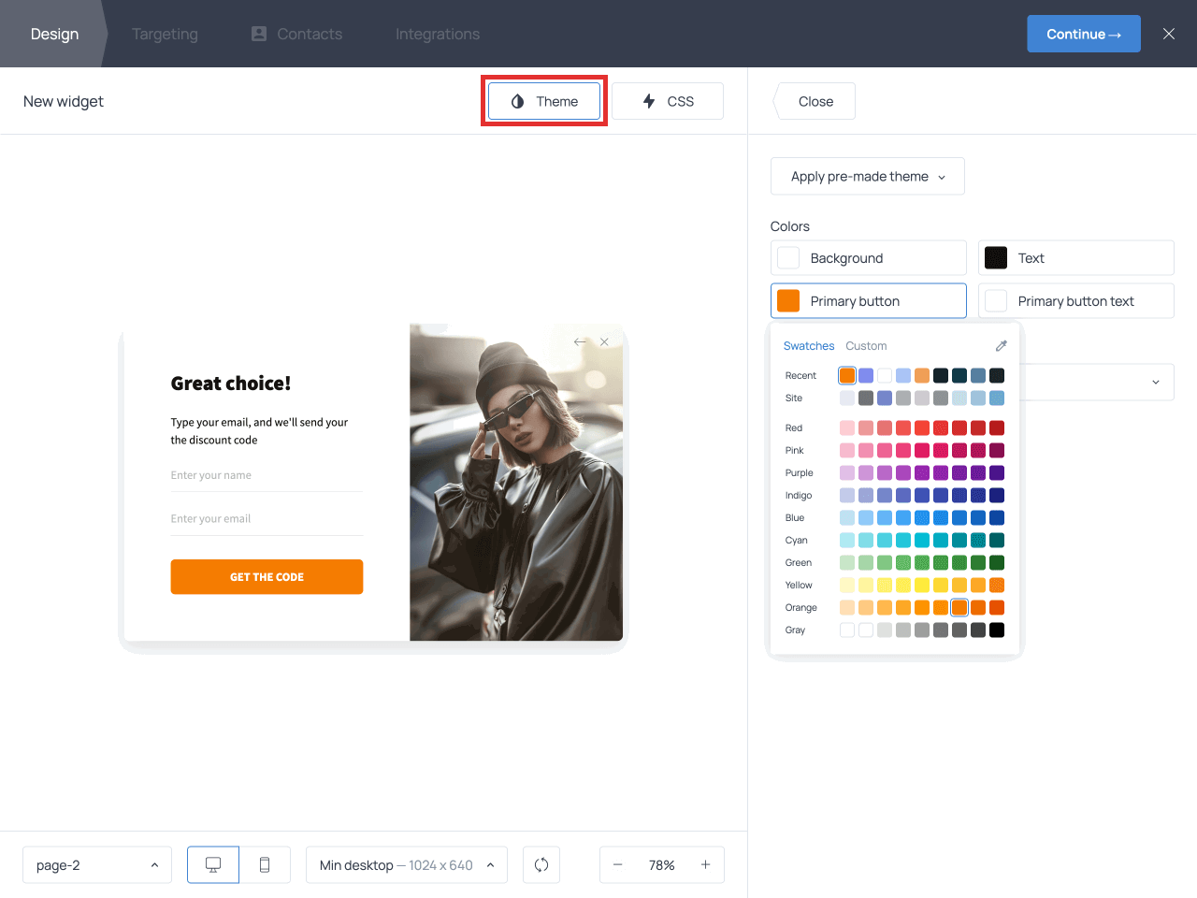Click the back arrow in widget preview

580,342
